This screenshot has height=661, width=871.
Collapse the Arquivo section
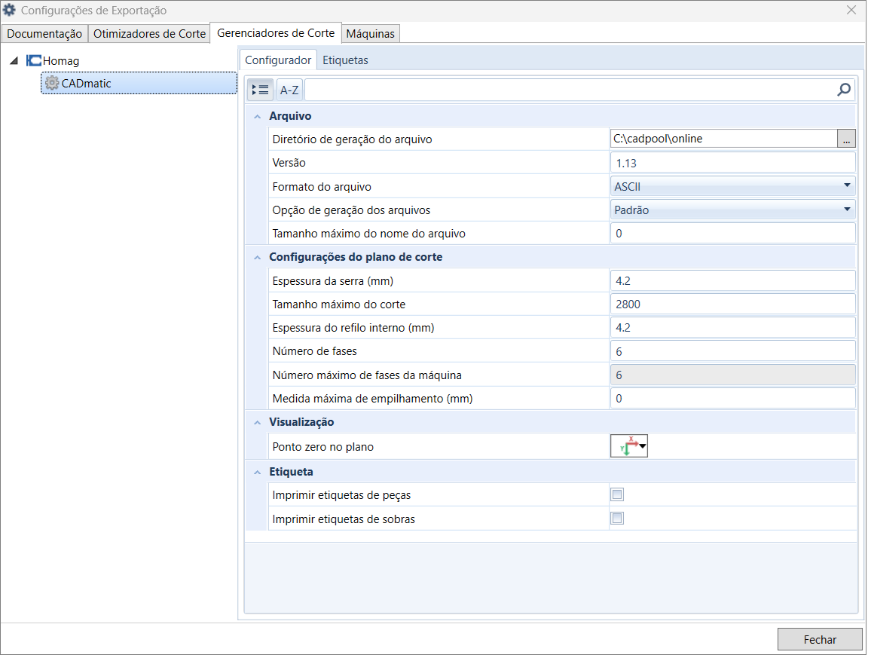click(258, 116)
